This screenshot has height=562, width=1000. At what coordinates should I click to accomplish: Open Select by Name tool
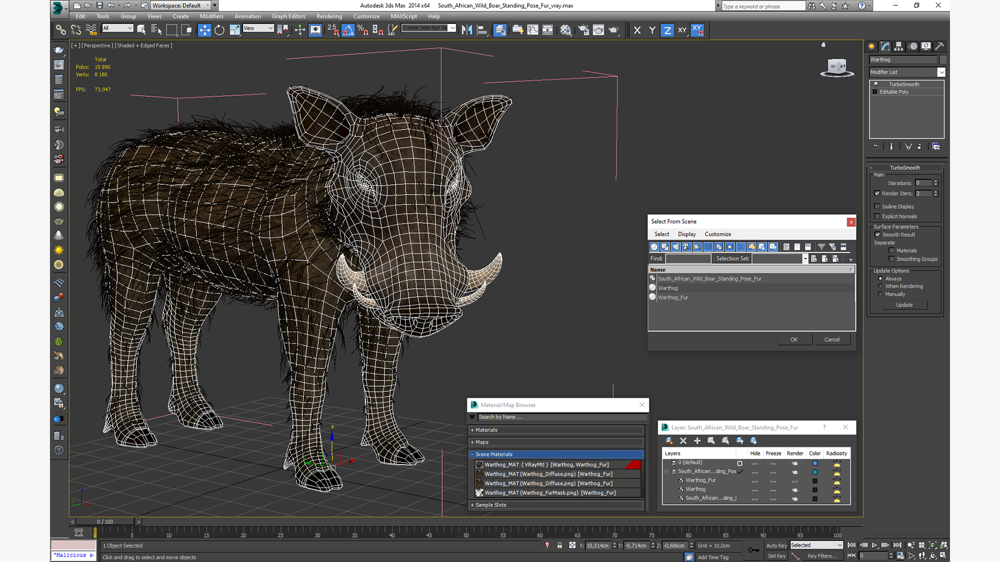pos(156,30)
